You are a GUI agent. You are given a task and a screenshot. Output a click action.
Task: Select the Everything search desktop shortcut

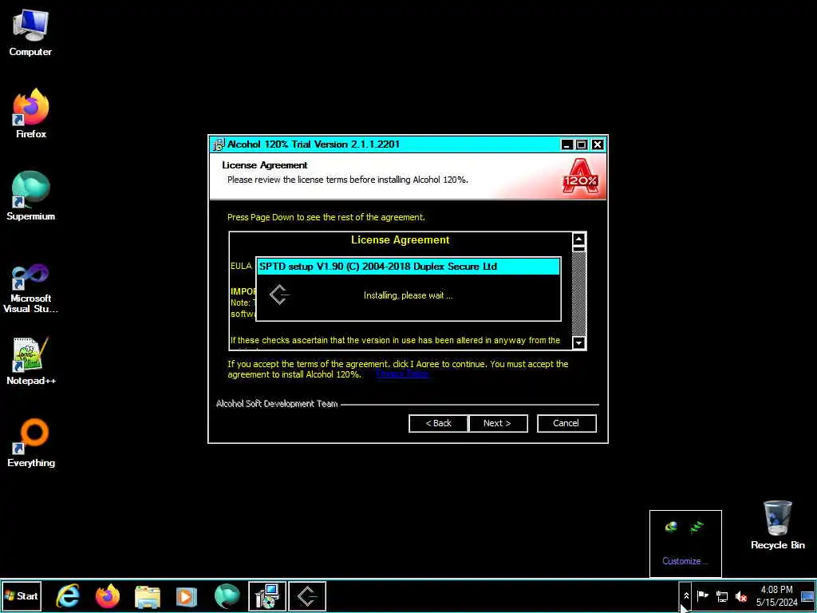pos(31,443)
